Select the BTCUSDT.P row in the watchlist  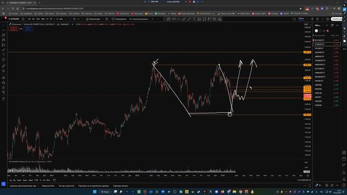(326, 40)
